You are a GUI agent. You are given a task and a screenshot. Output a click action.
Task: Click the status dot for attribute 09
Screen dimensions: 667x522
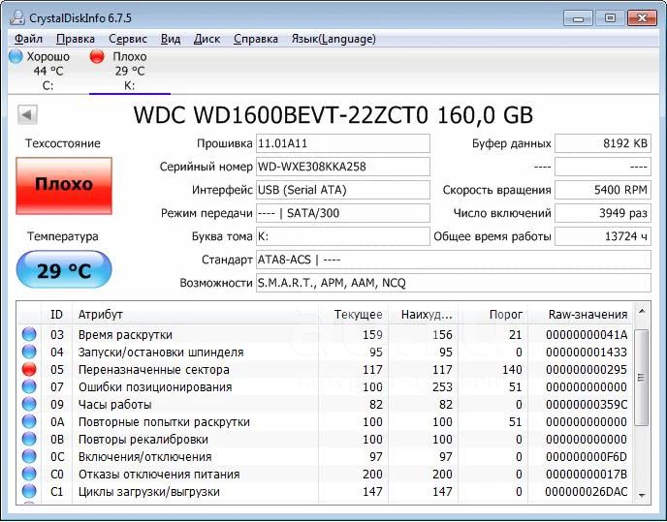29,404
